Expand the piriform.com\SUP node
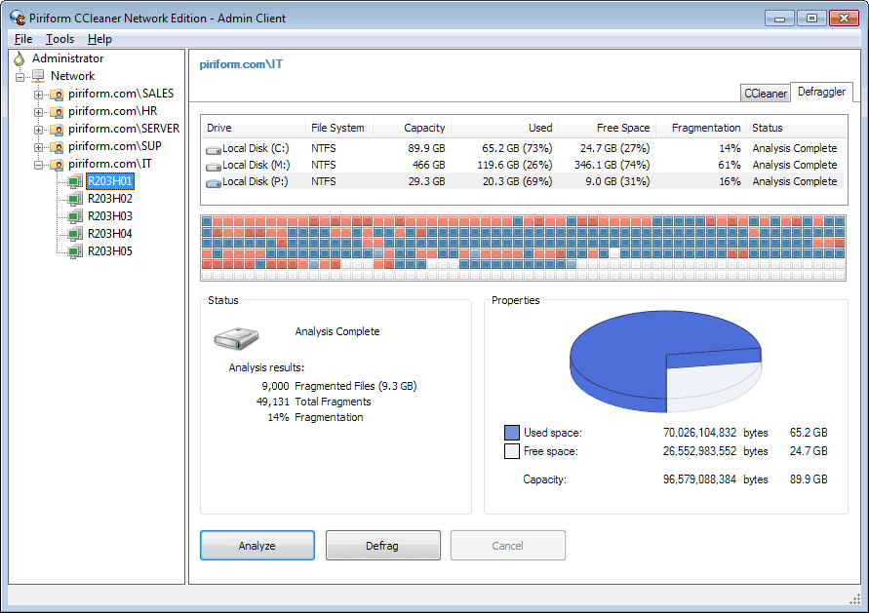Screen dimensions: 869x613 pos(38,147)
